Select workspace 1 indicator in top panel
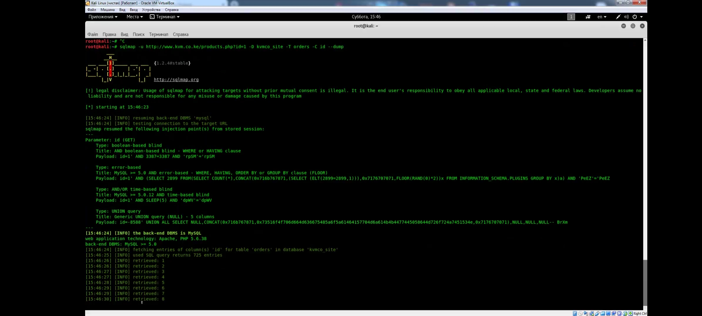Viewport: 702px width, 316px height. click(x=571, y=17)
